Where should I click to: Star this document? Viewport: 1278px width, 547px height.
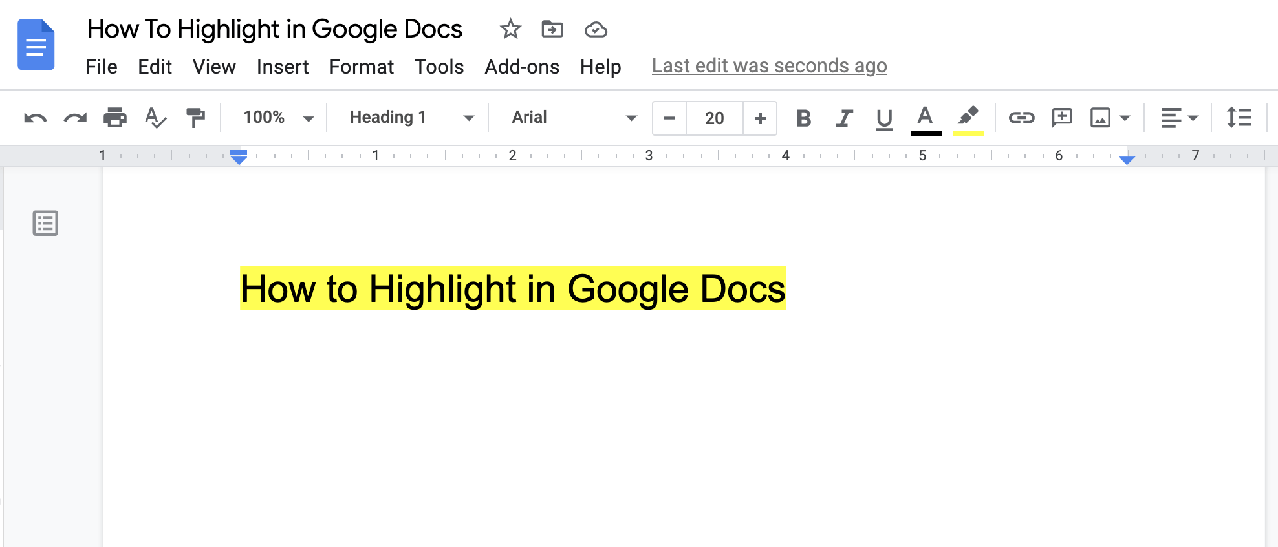pos(510,29)
